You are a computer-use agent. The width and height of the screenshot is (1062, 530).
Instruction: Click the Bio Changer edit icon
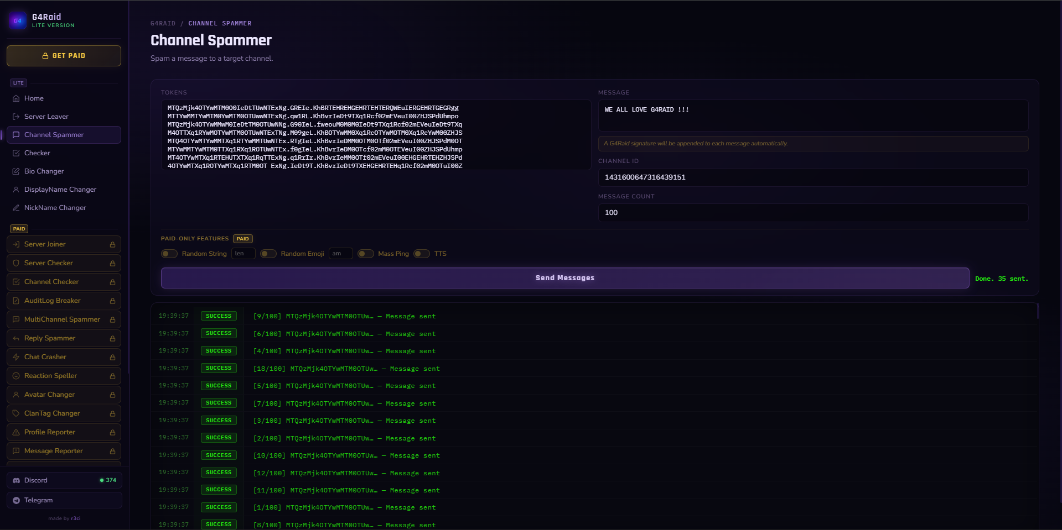[x=16, y=171]
